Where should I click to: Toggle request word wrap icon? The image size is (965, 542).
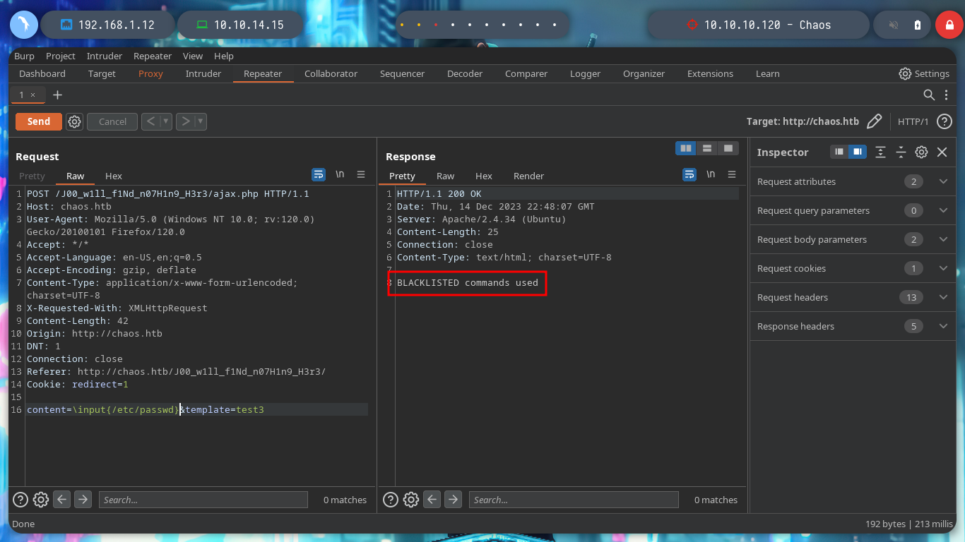coord(319,174)
